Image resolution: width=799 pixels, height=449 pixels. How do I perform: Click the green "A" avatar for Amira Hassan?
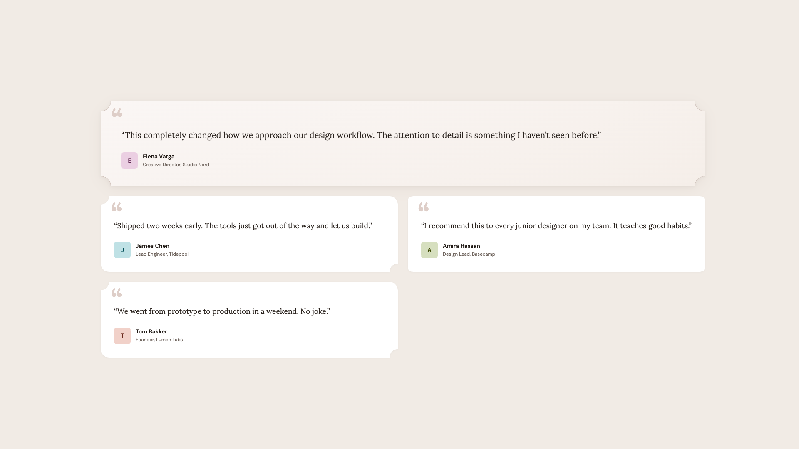[429, 250]
